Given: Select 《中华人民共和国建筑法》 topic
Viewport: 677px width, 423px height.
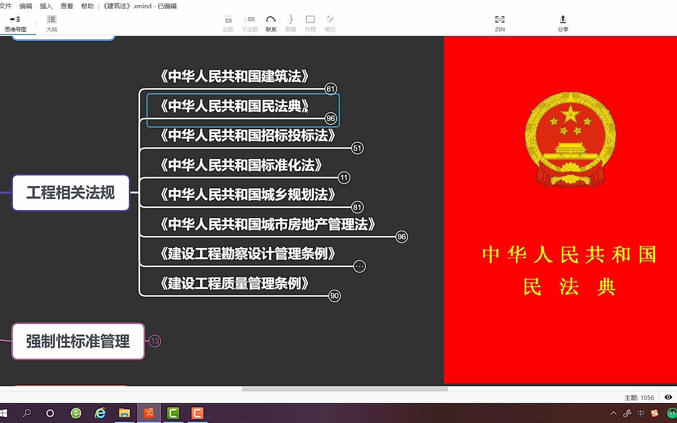Looking at the screenshot, I should coord(235,76).
